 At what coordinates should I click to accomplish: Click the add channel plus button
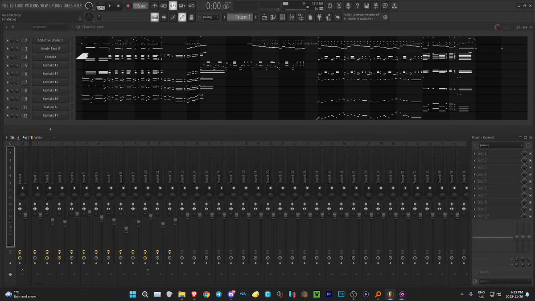pos(50,129)
